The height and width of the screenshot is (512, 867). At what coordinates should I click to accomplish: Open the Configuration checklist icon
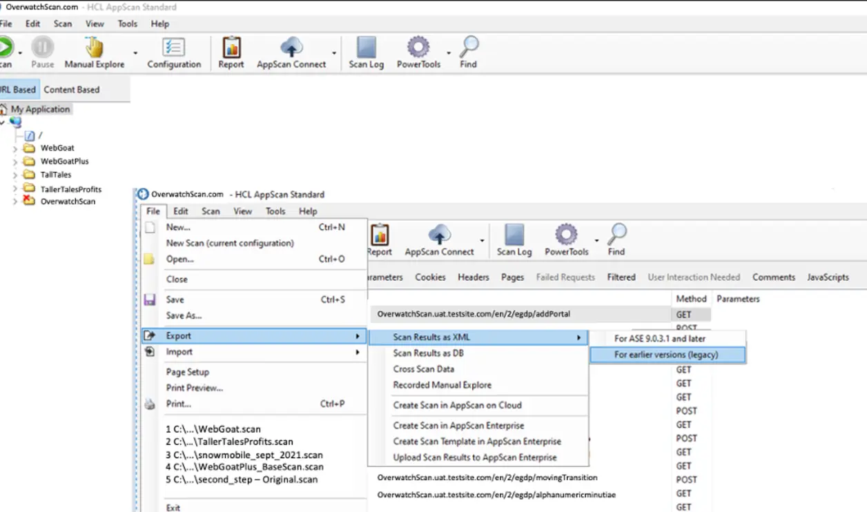173,48
